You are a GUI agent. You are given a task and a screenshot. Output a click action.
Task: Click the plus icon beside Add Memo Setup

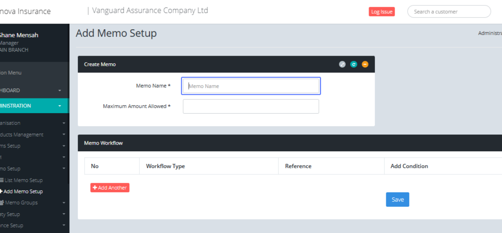pos(1,192)
